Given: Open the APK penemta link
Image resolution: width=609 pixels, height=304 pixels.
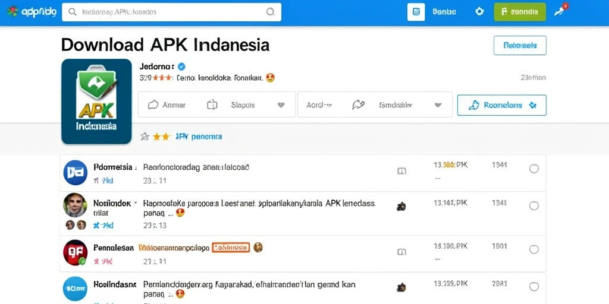Looking at the screenshot, I should (199, 137).
